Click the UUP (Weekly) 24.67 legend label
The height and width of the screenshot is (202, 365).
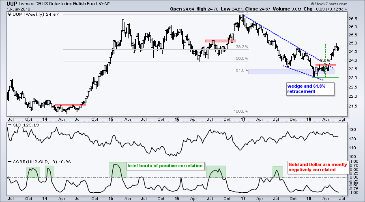[x=36, y=14]
